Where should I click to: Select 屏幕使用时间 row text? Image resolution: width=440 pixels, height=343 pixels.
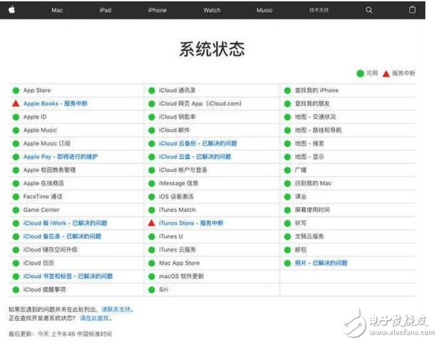[x=312, y=210]
